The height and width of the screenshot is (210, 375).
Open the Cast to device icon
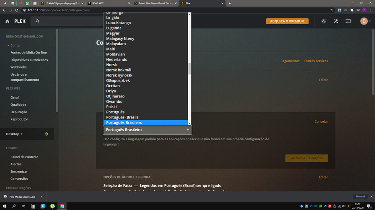coord(348,21)
